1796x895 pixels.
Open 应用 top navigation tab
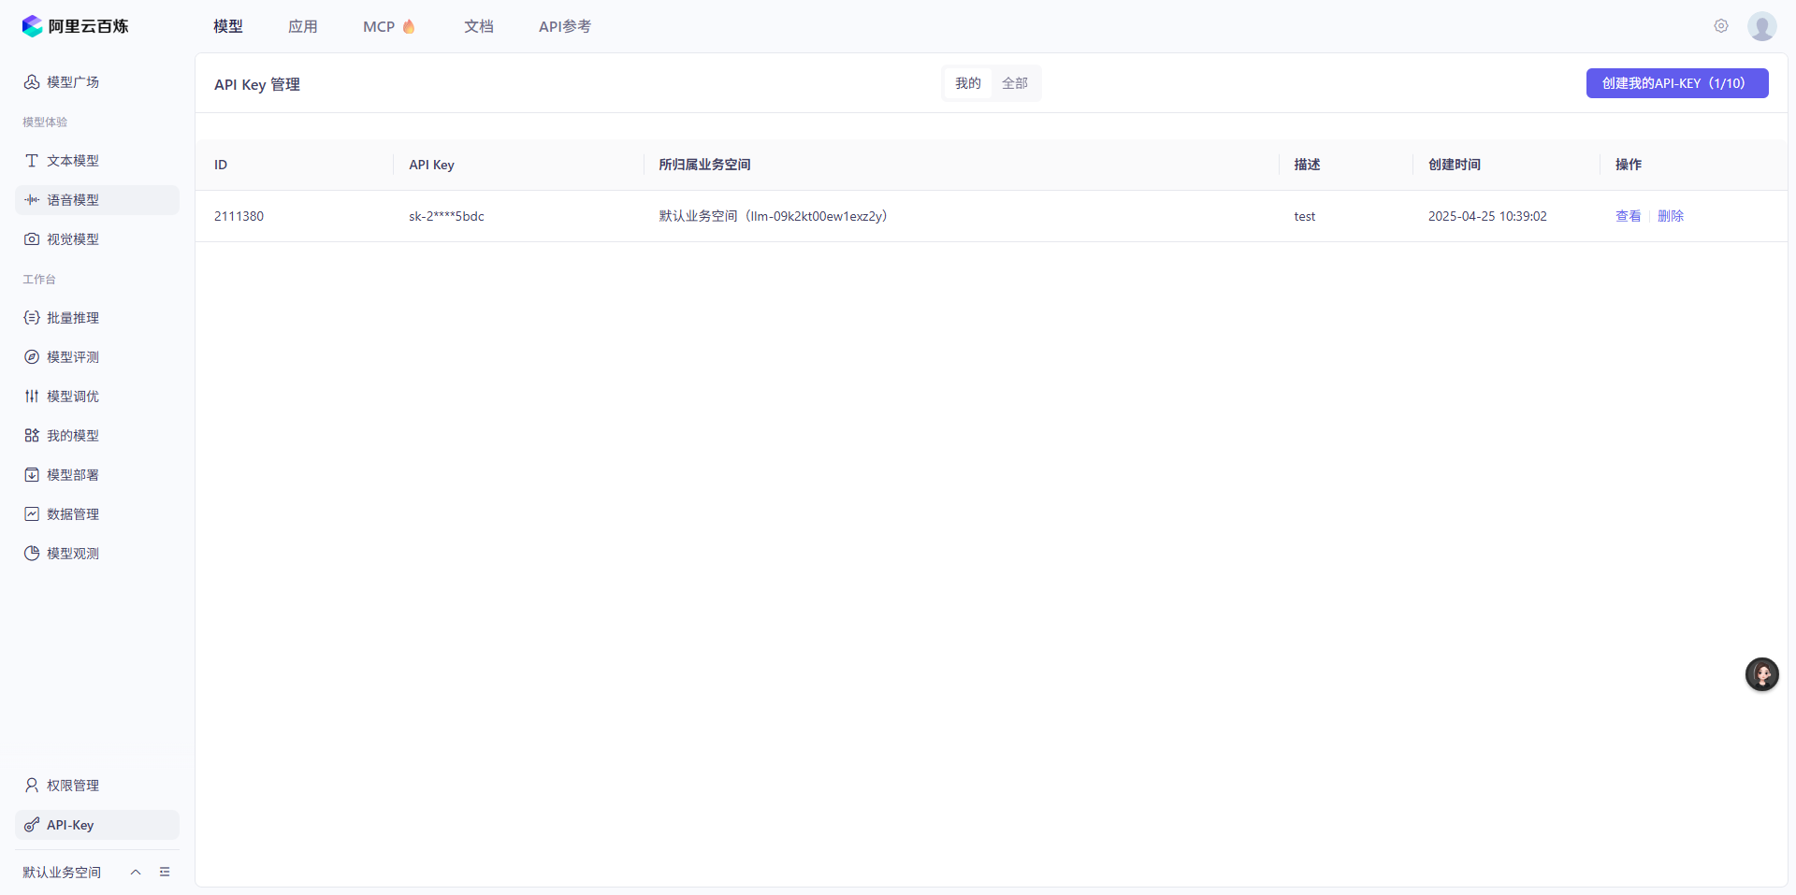click(303, 26)
